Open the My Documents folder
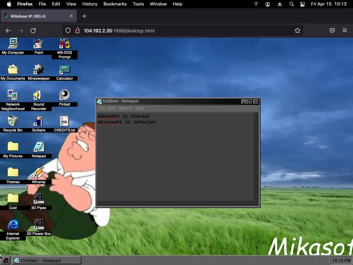 [13, 72]
